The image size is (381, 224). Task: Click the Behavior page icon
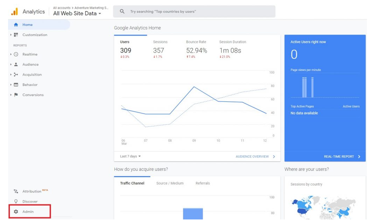[x=16, y=85]
